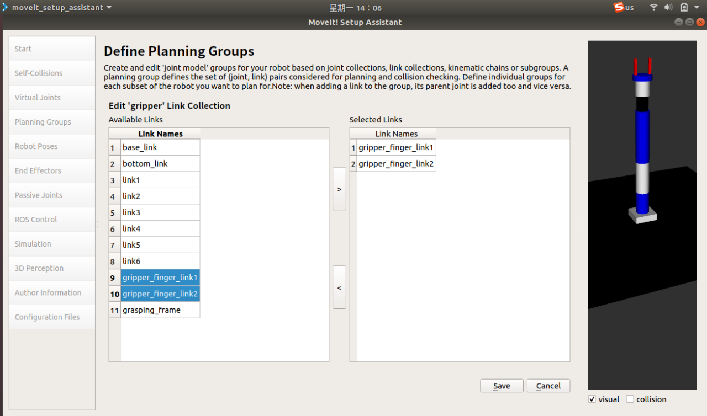Open the ROS Control step
Viewport: 707px width, 416px height.
point(52,219)
